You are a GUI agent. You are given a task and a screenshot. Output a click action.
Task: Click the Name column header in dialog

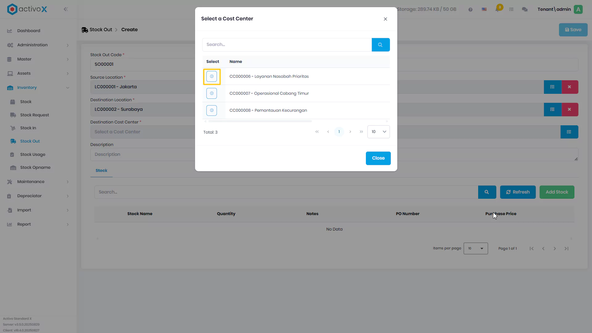tap(236, 62)
